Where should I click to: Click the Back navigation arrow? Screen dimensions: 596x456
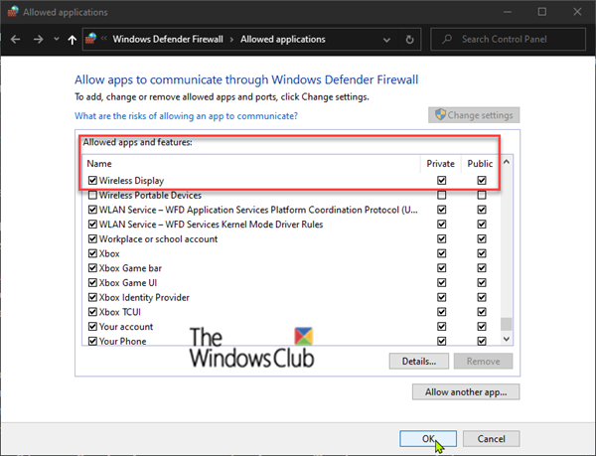point(15,39)
